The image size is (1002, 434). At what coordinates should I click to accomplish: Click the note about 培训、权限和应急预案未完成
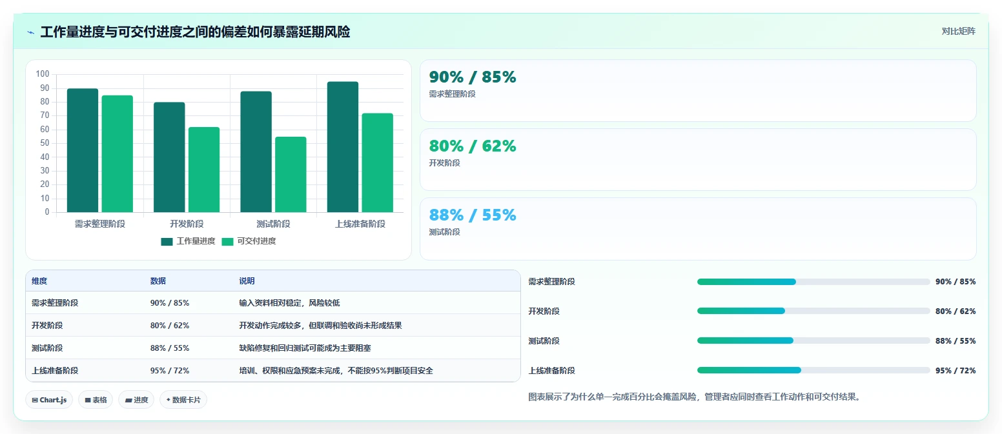point(336,370)
